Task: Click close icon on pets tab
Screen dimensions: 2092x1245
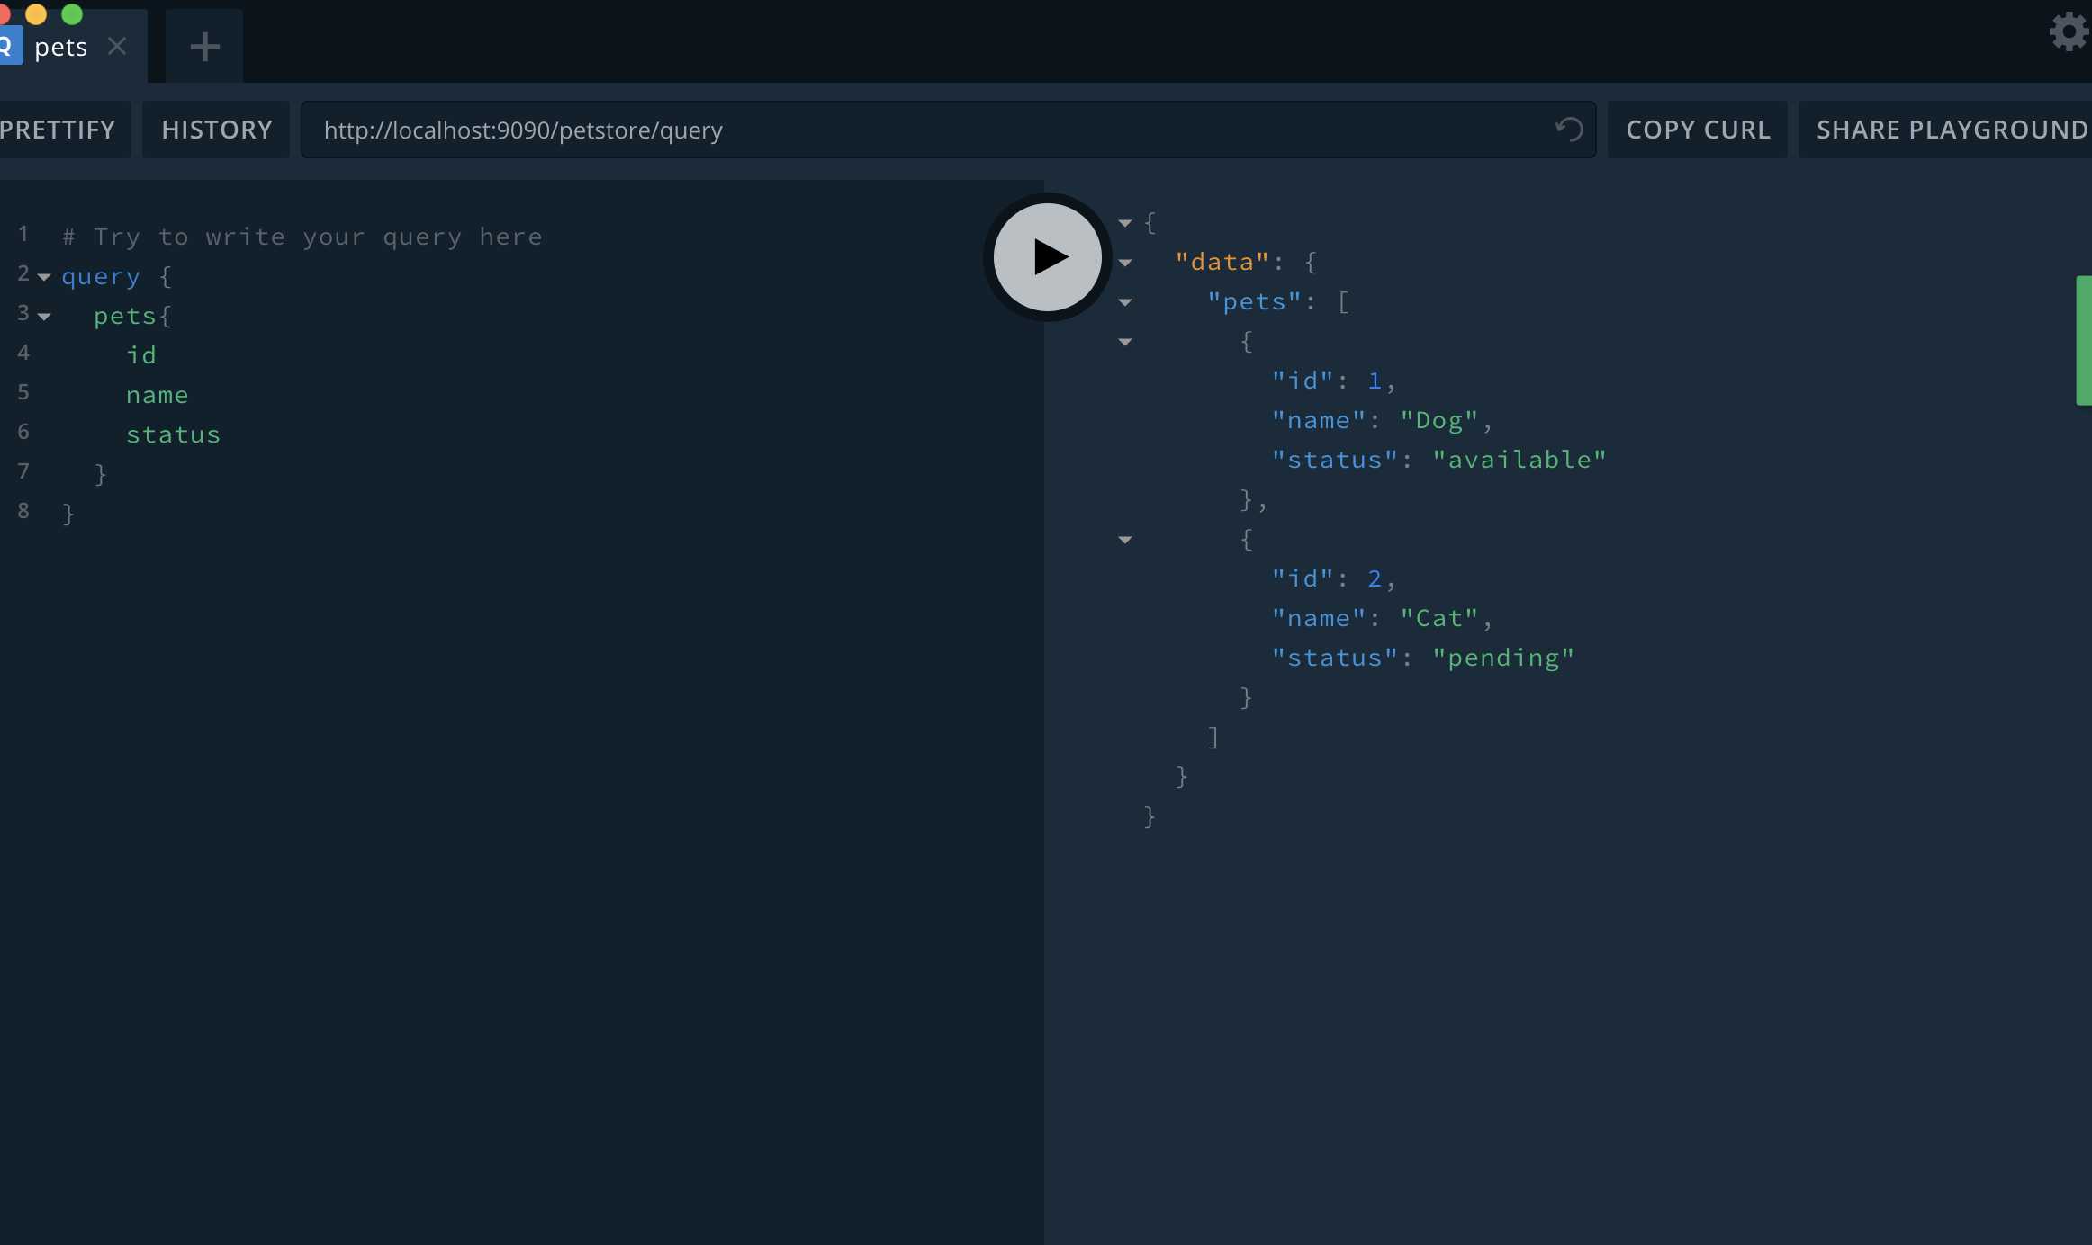Action: pos(117,43)
